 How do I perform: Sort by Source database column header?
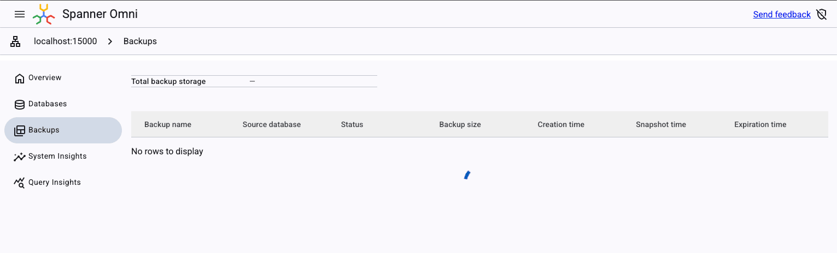pos(272,124)
